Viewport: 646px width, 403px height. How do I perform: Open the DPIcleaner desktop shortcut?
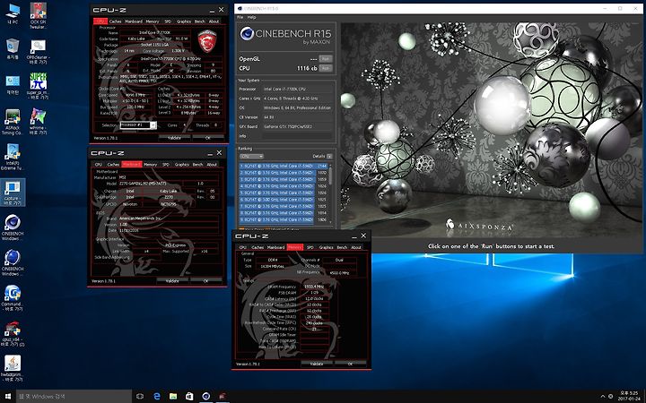38,52
